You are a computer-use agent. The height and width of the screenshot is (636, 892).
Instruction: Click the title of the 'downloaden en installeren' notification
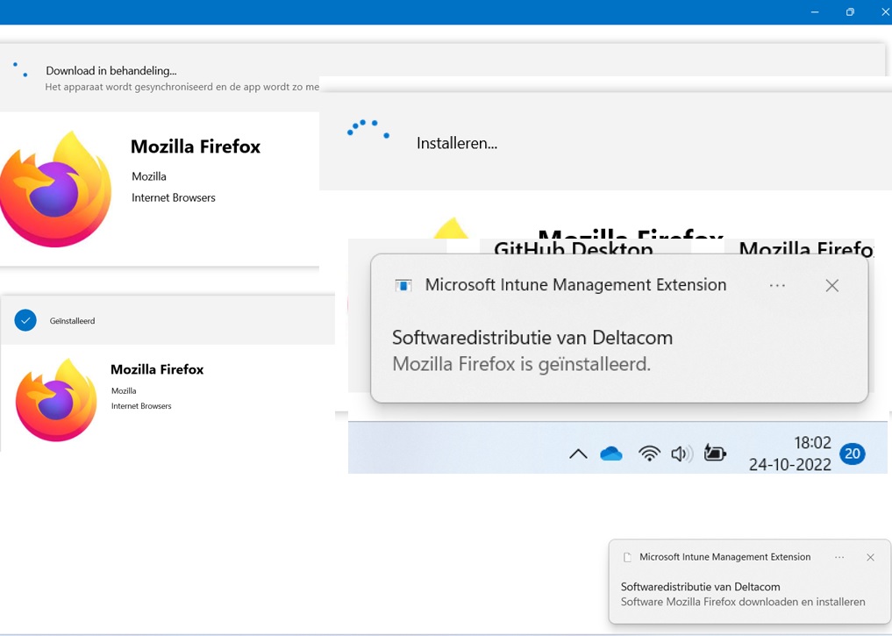[724, 557]
